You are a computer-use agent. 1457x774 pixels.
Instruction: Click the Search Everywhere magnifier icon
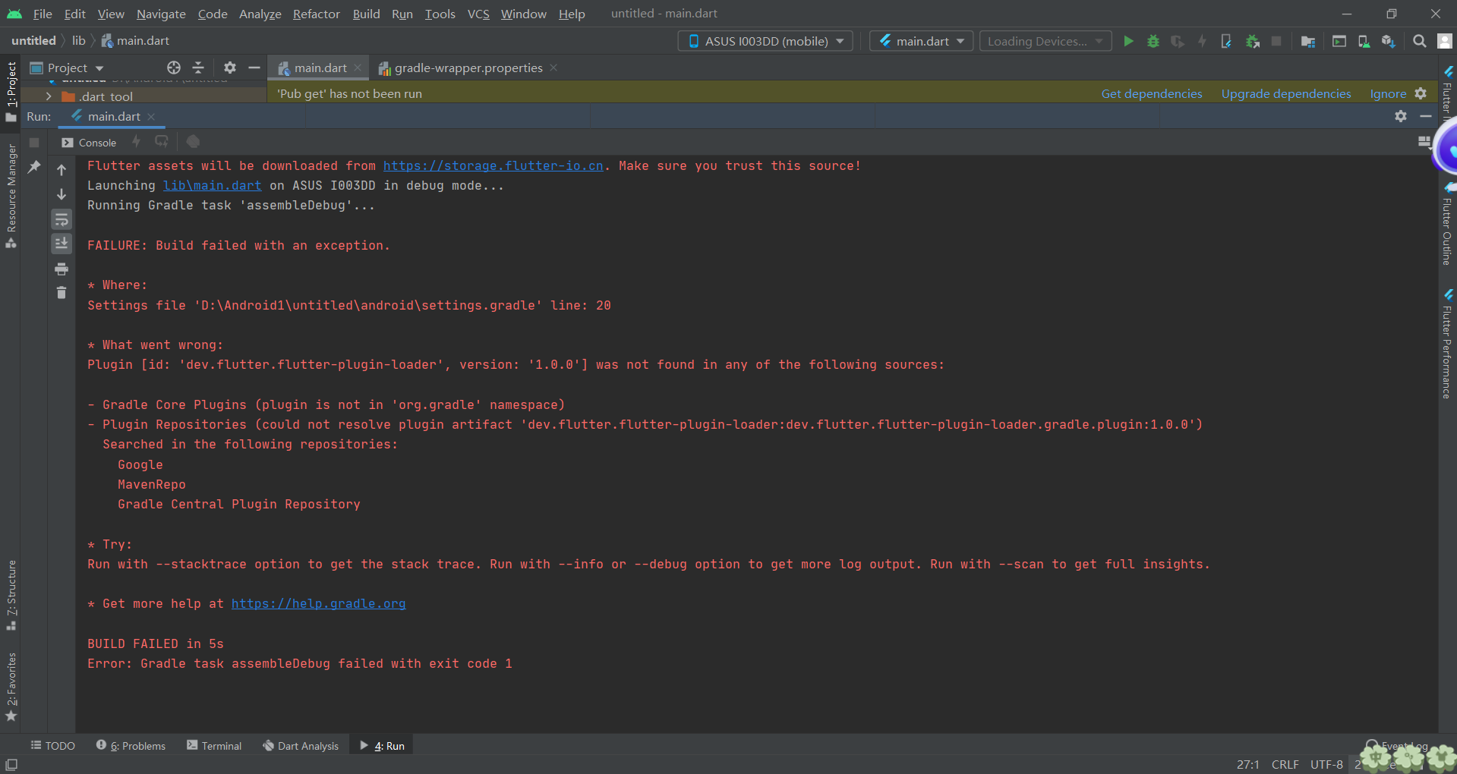1419,41
